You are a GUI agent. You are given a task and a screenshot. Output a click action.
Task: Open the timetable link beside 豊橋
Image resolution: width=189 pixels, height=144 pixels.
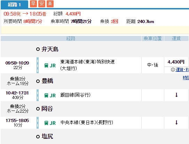coord(186,78)
